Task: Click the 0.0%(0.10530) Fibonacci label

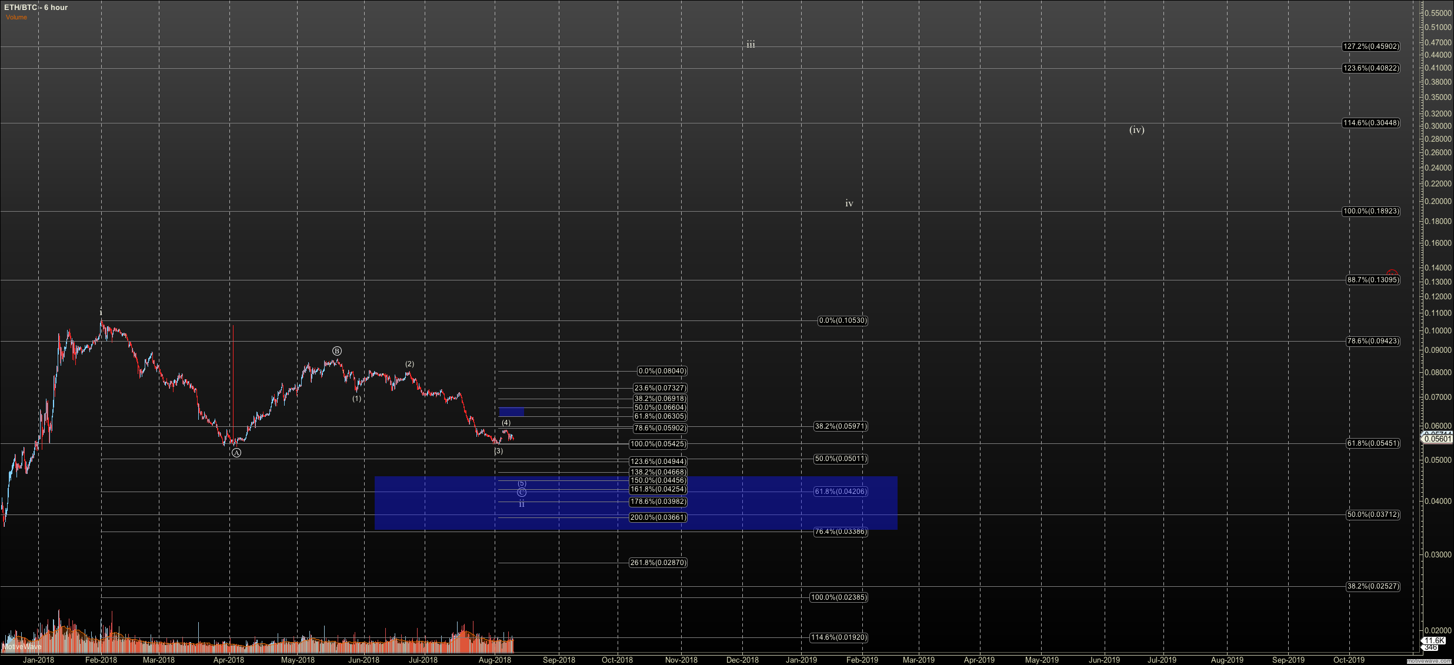Action: point(843,320)
